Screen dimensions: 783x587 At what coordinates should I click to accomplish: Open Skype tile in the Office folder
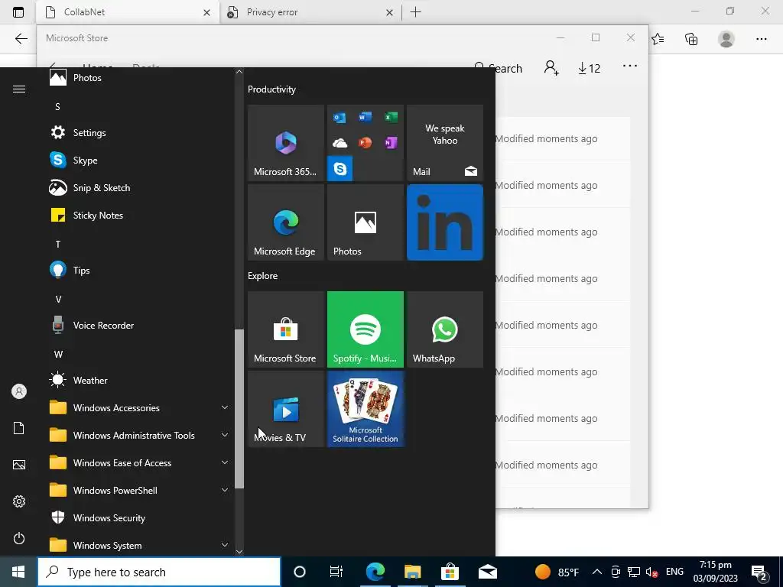pos(340,169)
